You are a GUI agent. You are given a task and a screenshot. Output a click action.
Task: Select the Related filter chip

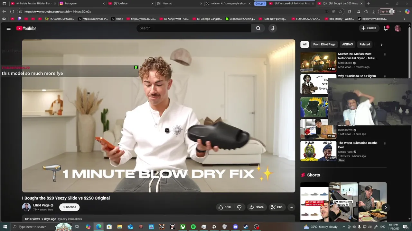click(365, 44)
